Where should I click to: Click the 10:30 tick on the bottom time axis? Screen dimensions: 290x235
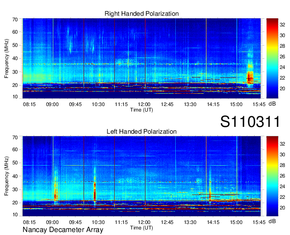(x=98, y=222)
